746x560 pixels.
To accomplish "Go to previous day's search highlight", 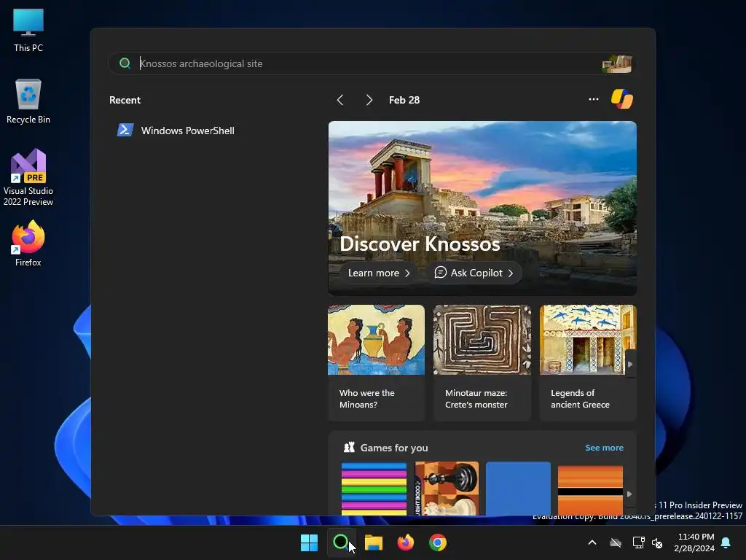I will point(339,100).
